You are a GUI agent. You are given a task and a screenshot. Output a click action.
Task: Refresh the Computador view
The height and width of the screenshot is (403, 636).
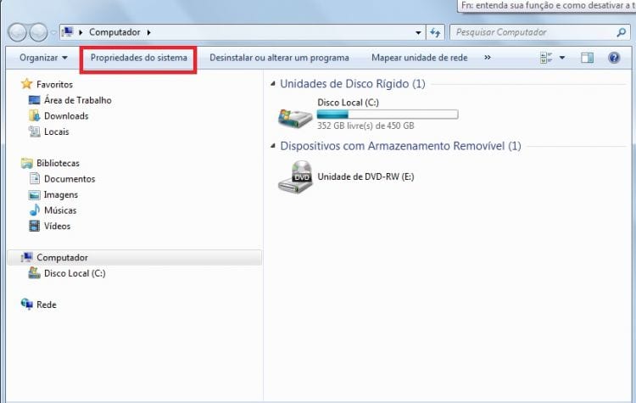point(435,32)
